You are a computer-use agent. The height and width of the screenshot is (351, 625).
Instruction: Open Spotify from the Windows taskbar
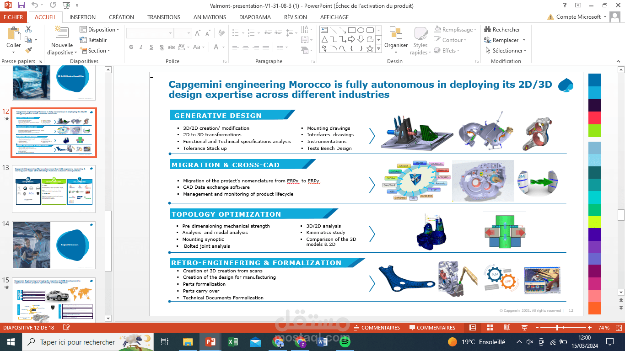click(x=345, y=342)
